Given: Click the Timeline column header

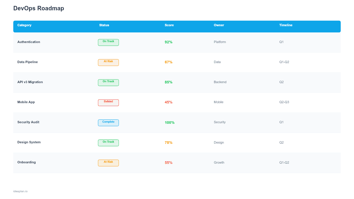Looking at the screenshot, I should point(286,25).
